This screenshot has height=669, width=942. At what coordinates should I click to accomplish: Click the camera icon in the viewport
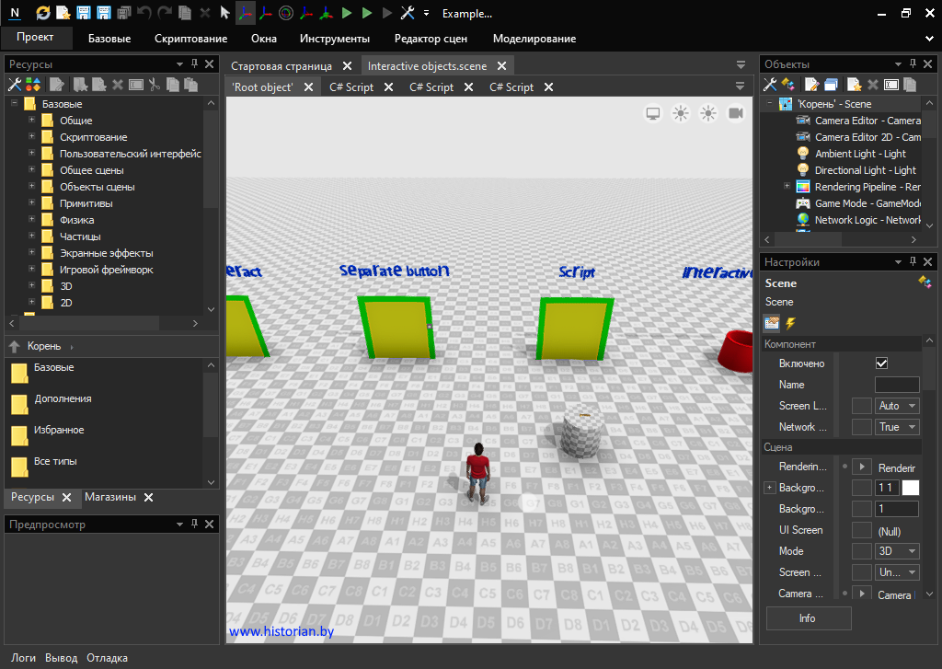(736, 113)
